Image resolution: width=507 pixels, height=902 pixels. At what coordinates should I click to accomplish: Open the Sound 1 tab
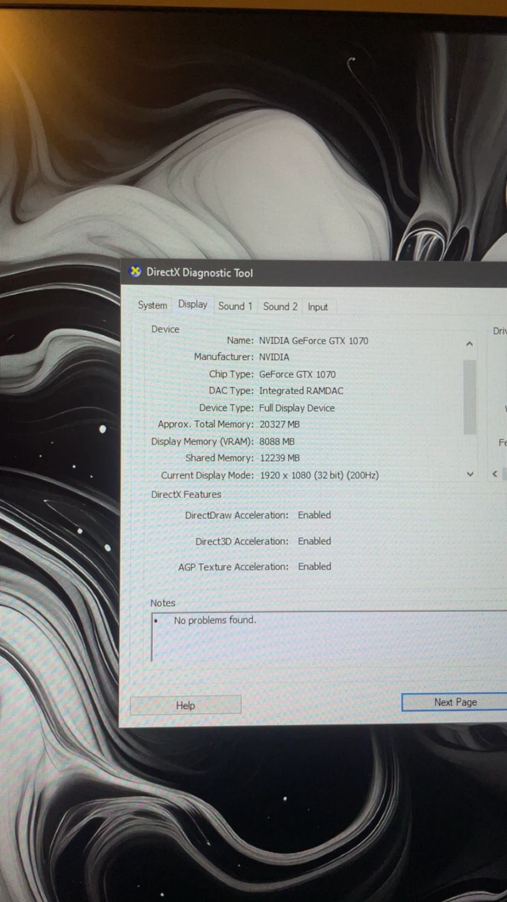(235, 306)
